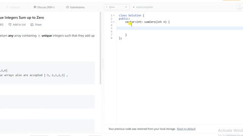Viewport: 243px width, 136px height.
Task: Click the Reset to default link
Action: click(186, 129)
